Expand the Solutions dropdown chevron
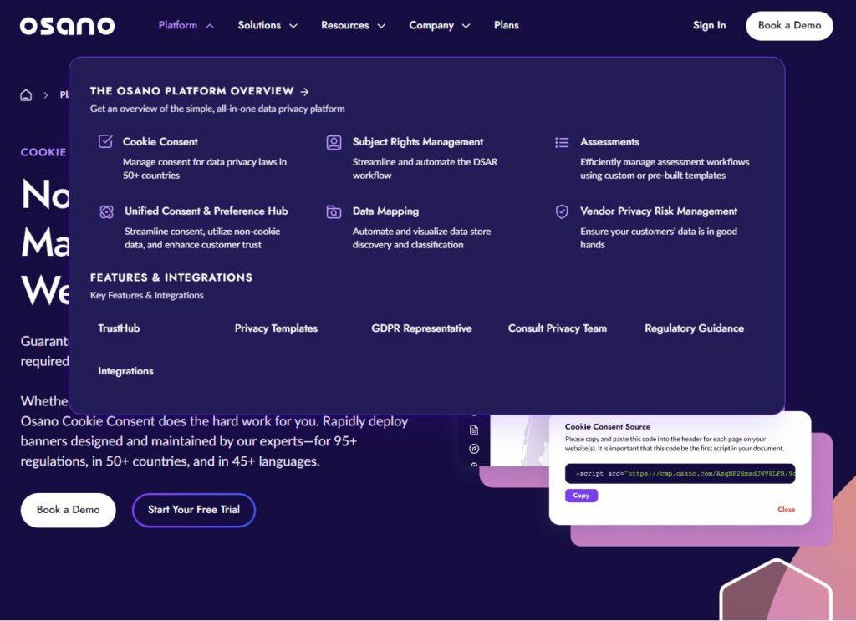The image size is (856, 621). [293, 26]
